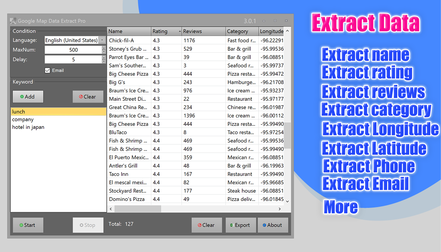Click the Total: 127 count label
The image size is (441, 252).
(121, 224)
